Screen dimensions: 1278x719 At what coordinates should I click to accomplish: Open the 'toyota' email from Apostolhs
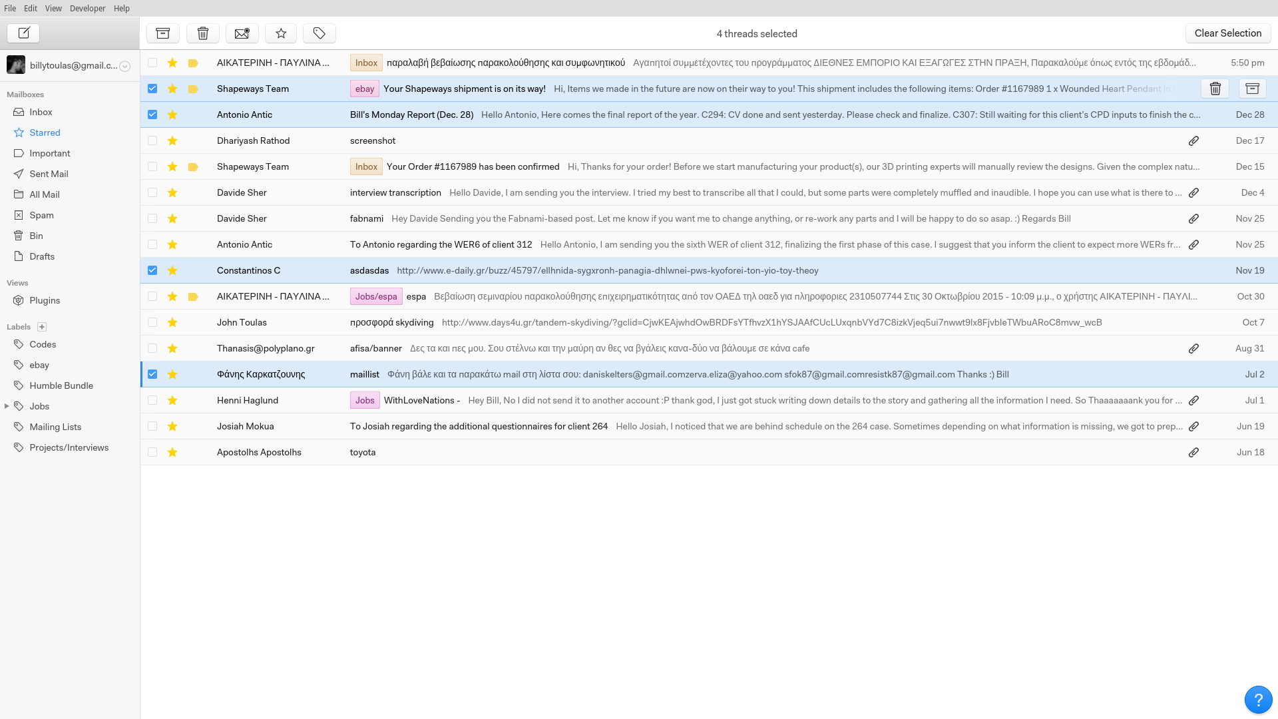coord(709,452)
